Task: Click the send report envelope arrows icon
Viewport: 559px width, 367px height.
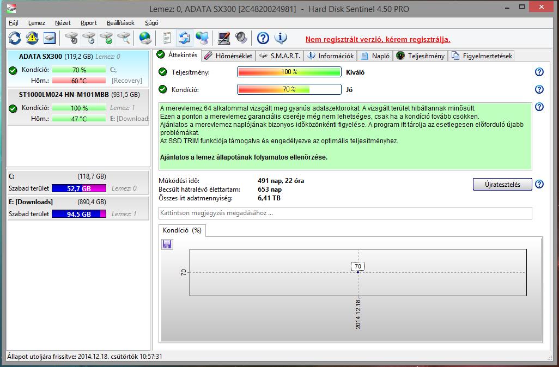Action: pos(184,38)
